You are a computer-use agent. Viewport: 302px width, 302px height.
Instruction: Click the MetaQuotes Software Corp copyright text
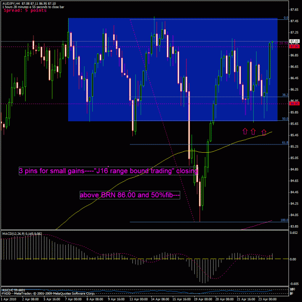[48, 293]
